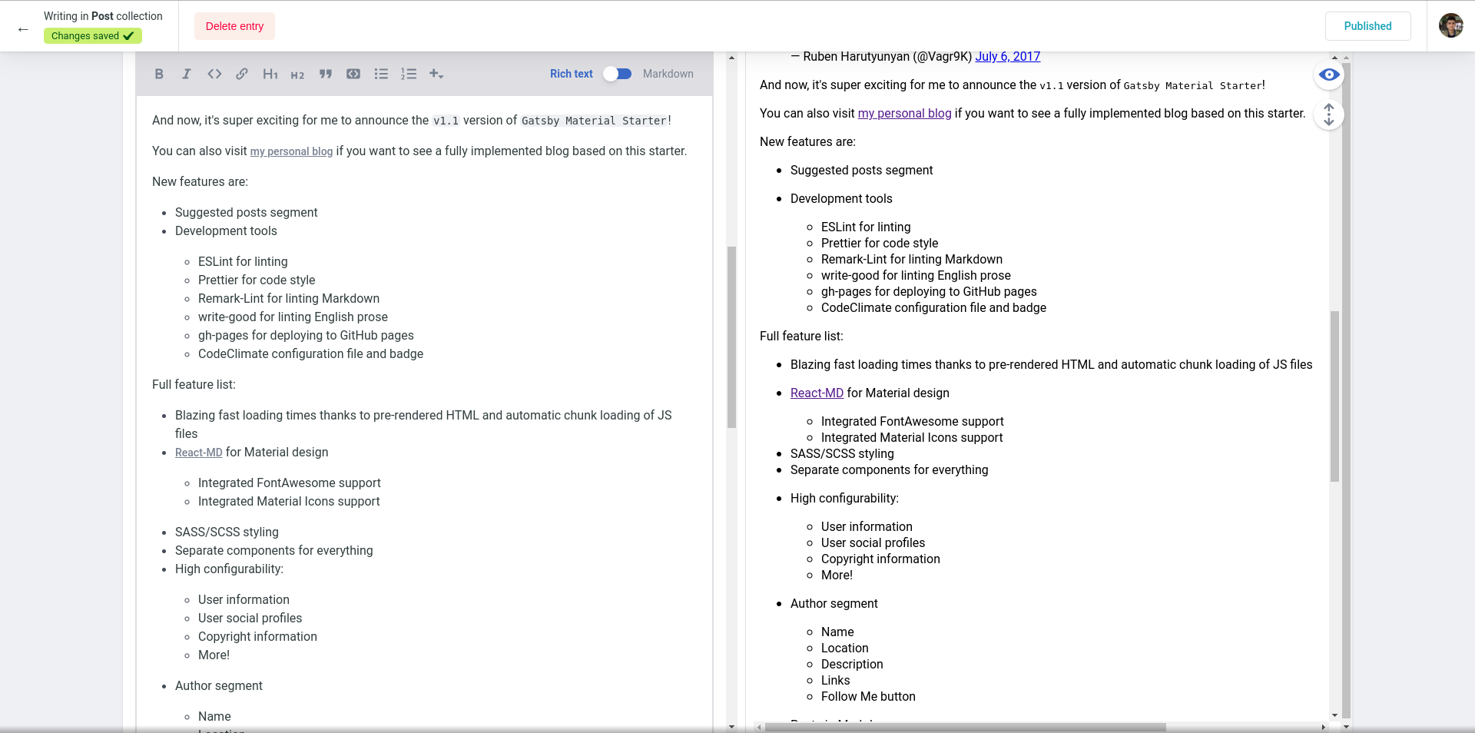The width and height of the screenshot is (1475, 733).
Task: Create a numbered list
Action: click(x=409, y=74)
